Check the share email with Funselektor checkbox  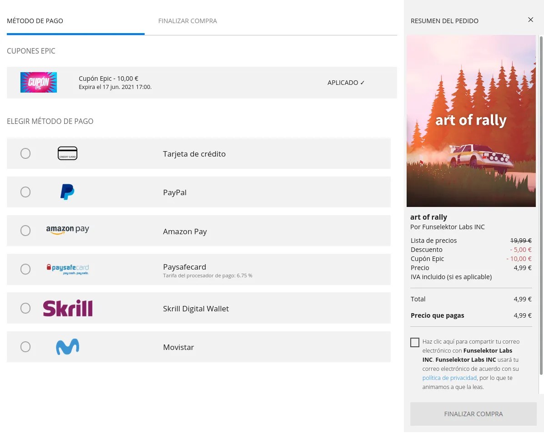414,342
